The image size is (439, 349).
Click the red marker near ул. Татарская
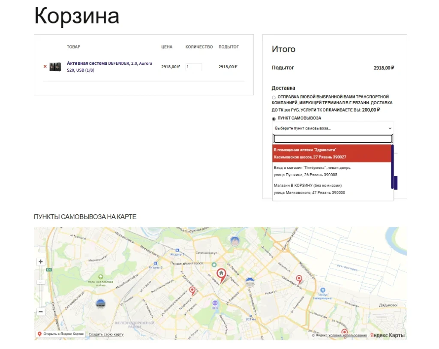[192, 291]
